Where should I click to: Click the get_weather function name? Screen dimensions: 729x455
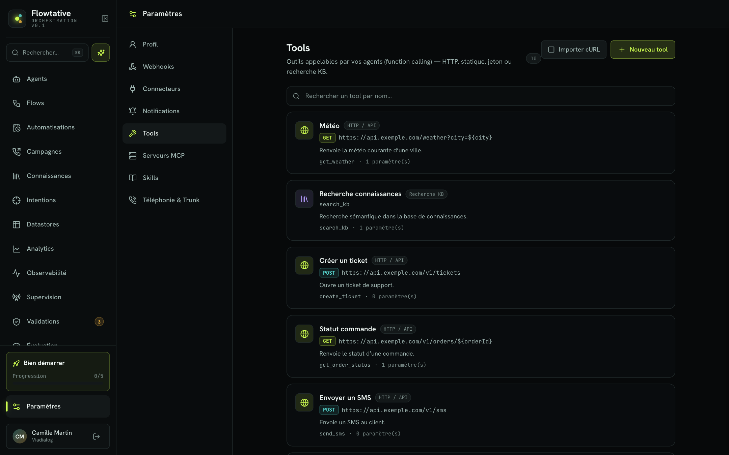coord(337,162)
